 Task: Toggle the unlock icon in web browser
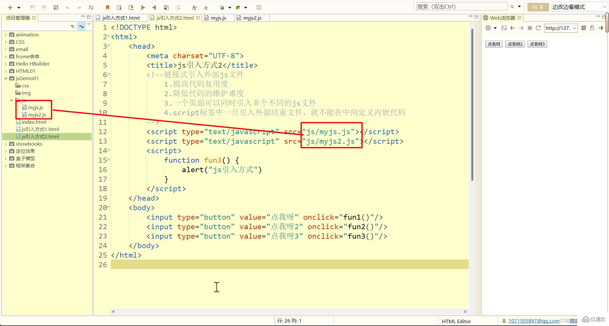[x=592, y=28]
